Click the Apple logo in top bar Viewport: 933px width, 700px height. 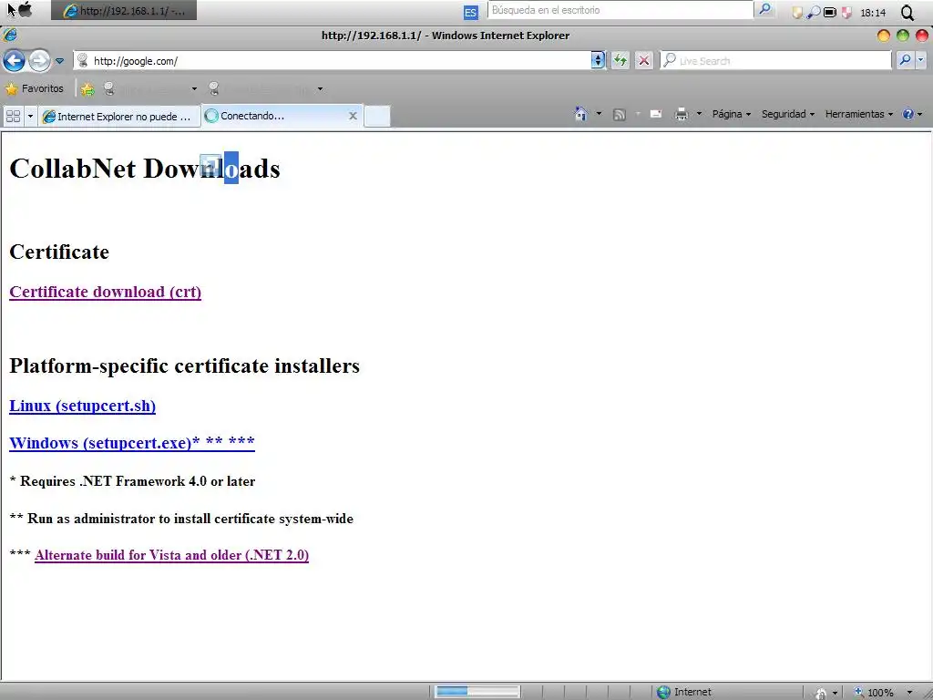(25, 10)
